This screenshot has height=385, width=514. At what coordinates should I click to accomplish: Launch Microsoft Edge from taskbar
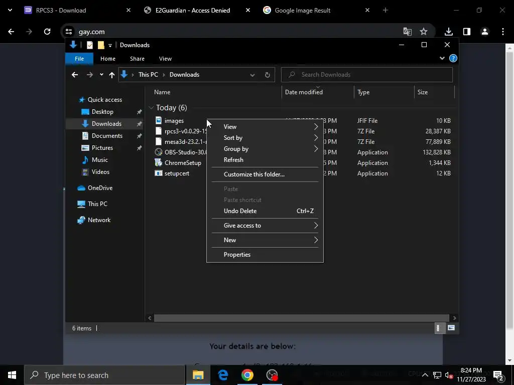[x=223, y=375]
